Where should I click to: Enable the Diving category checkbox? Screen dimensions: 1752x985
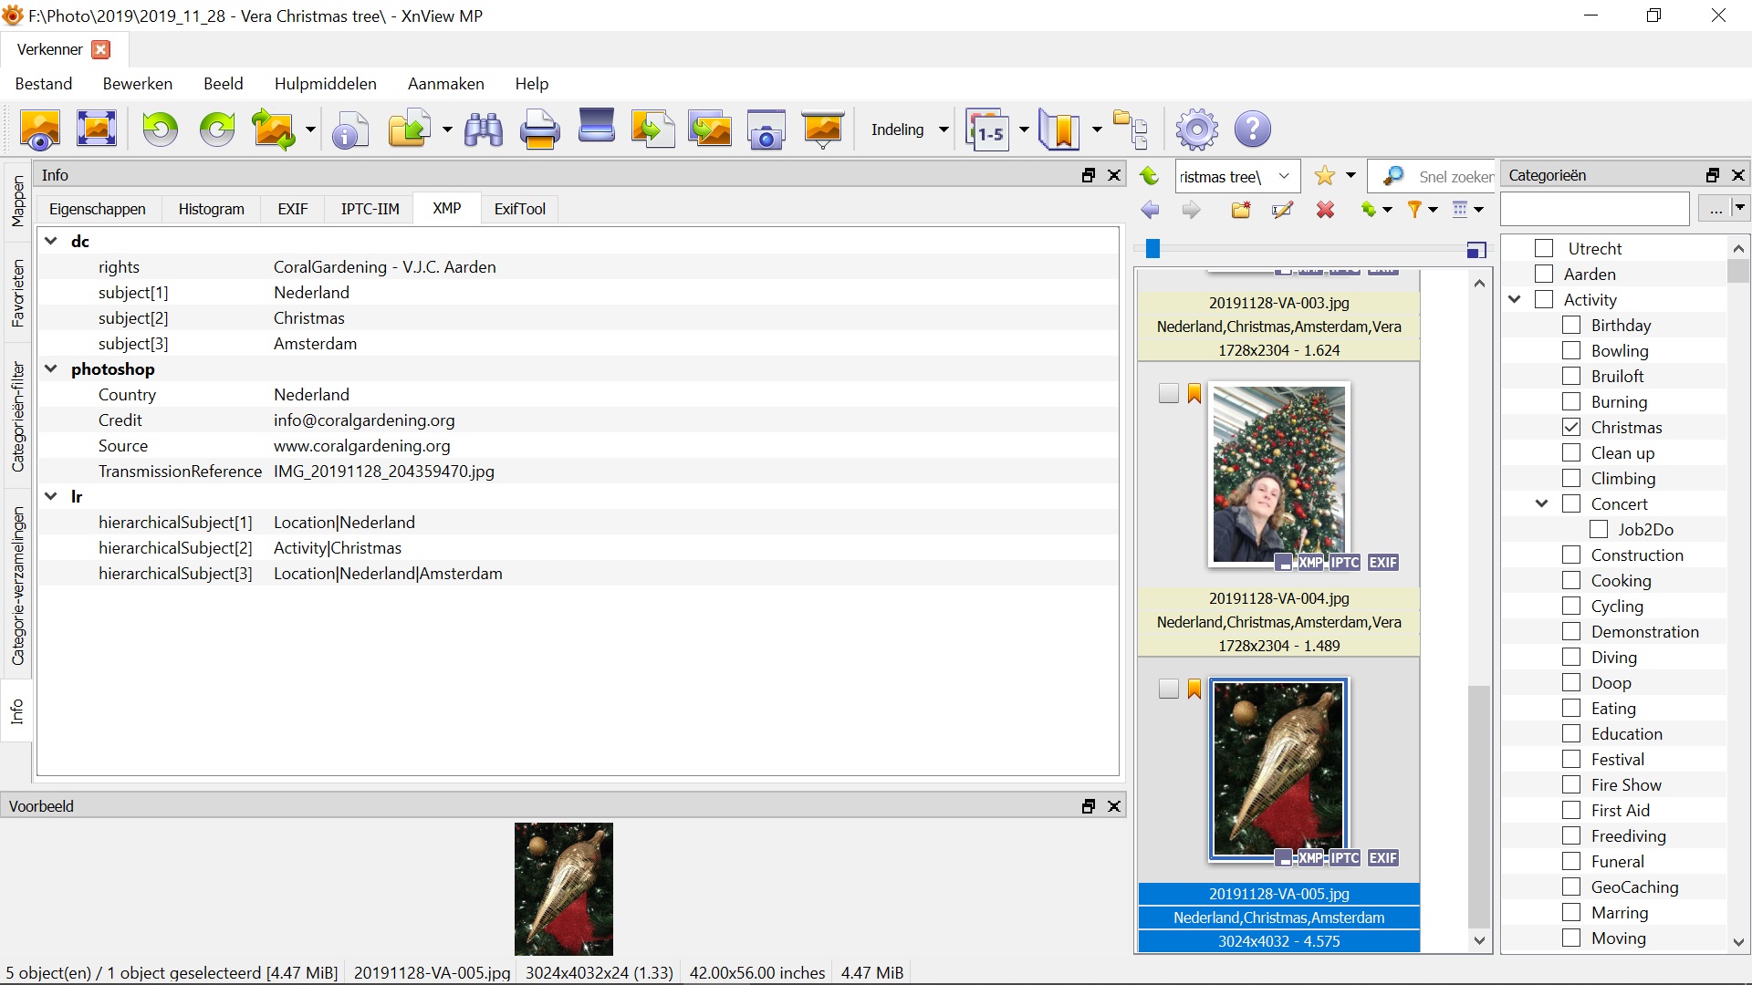click(x=1571, y=657)
